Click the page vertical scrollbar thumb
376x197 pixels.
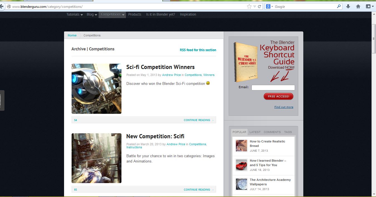coord(374,38)
